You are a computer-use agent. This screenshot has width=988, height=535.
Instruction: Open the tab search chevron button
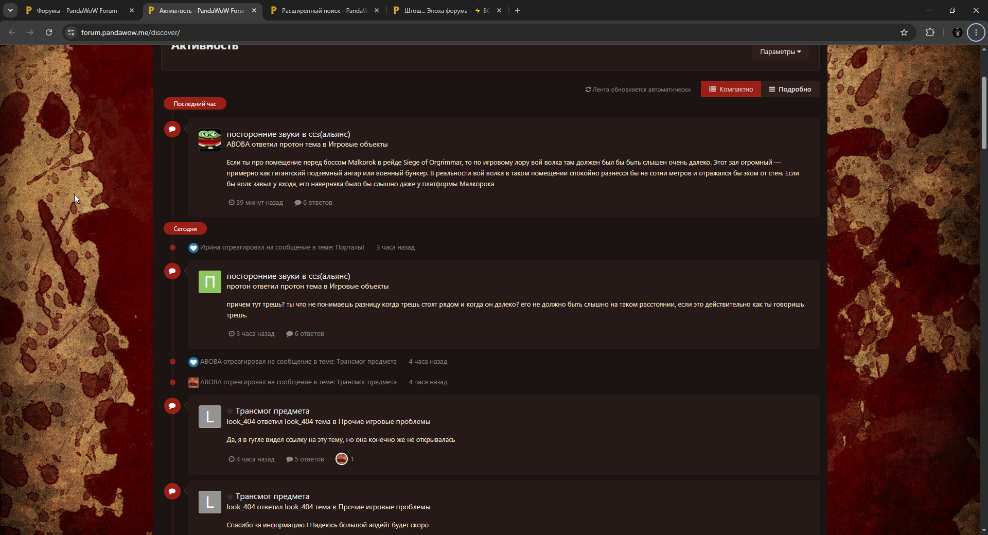tap(10, 10)
